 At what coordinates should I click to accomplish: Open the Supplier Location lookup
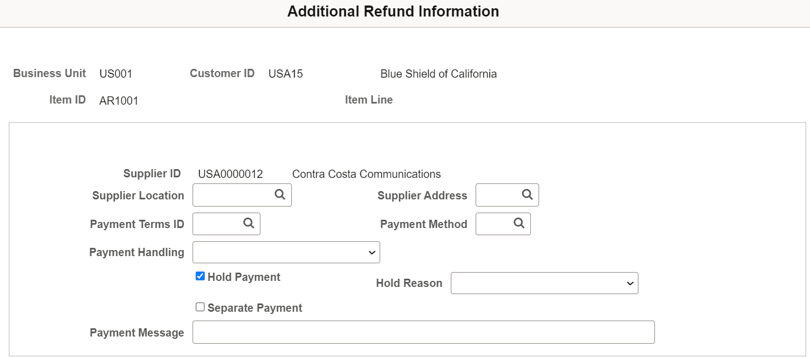click(279, 194)
